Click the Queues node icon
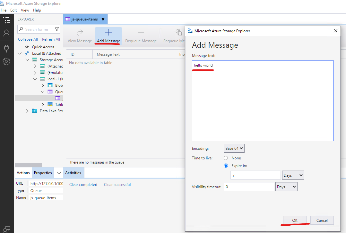346x233 pixels. click(x=50, y=92)
